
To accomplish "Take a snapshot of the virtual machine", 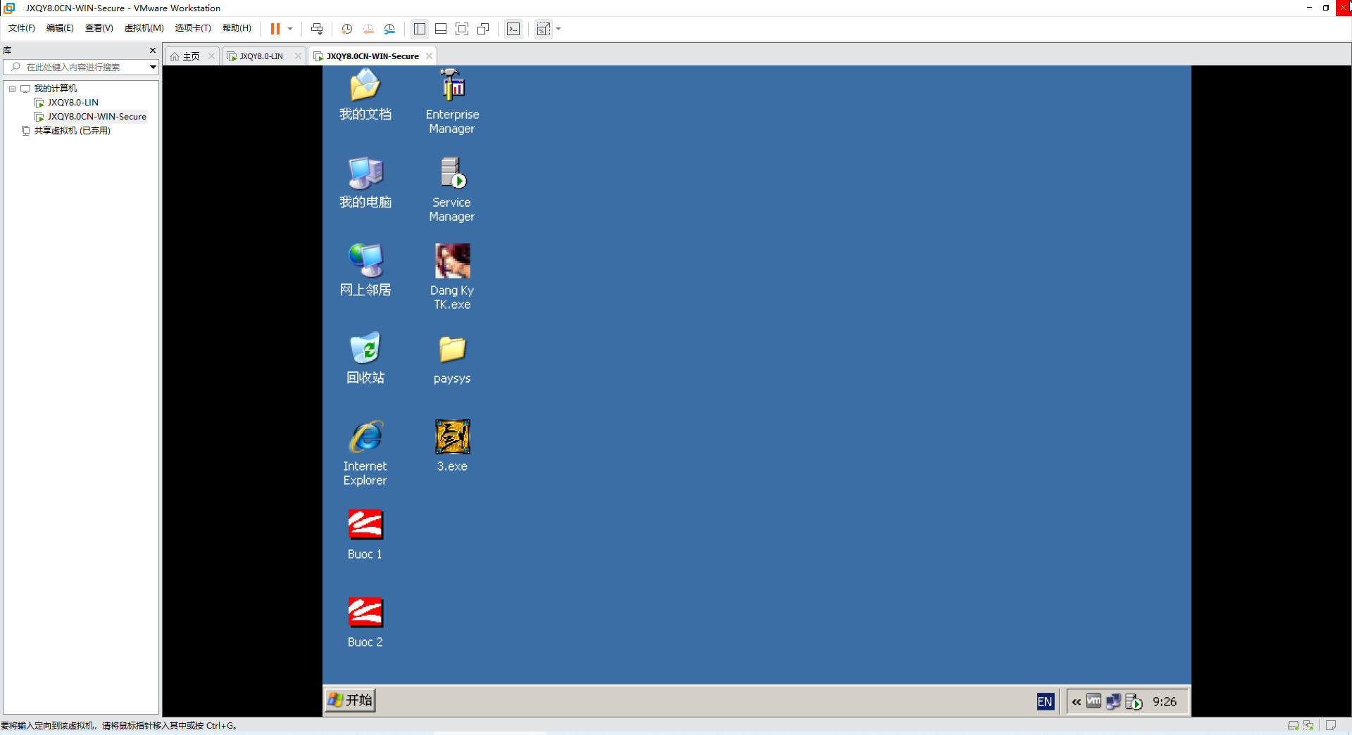I will (x=346, y=29).
